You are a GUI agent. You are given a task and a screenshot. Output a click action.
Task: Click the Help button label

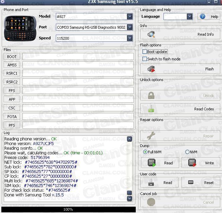pyautogui.click(x=214, y=17)
